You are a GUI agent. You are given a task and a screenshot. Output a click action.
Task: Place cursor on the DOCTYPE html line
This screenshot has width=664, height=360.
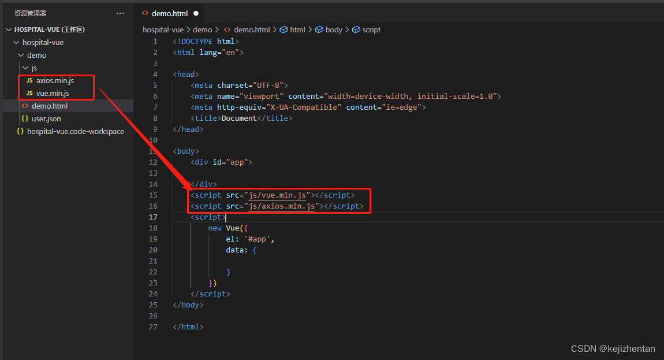[x=206, y=42]
